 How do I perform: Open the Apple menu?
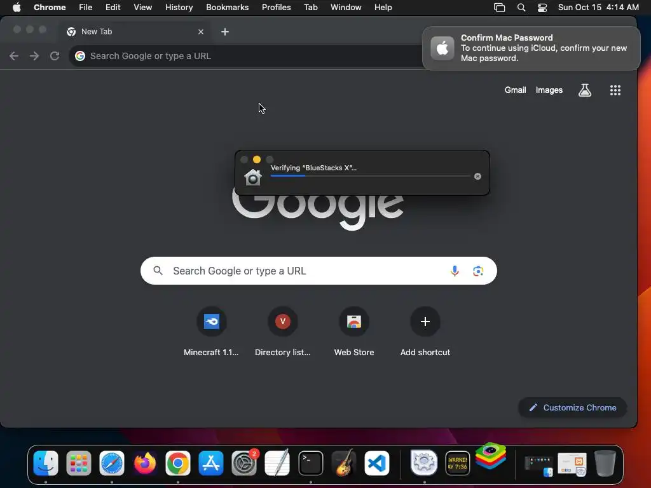(x=17, y=8)
